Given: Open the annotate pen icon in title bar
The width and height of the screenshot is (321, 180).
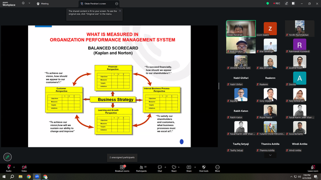Looking at the screenshot, I should pyautogui.click(x=286, y=3).
